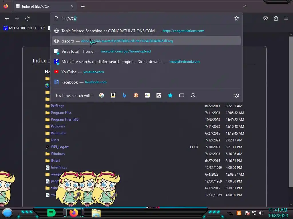
Task: Open the green notes app in taskbar
Action: 51,213
